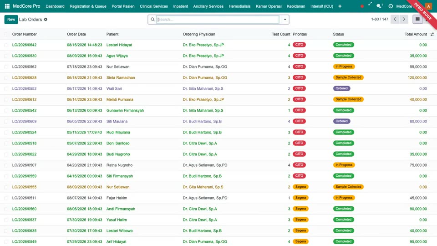Viewport: 437px width, 246px height.
Task: Click the plus icon after Intensif (ICU)
Action: coord(340,6)
